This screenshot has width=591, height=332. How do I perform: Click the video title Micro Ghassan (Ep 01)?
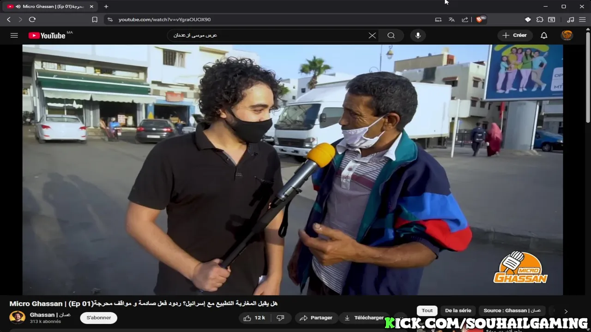pos(143,303)
